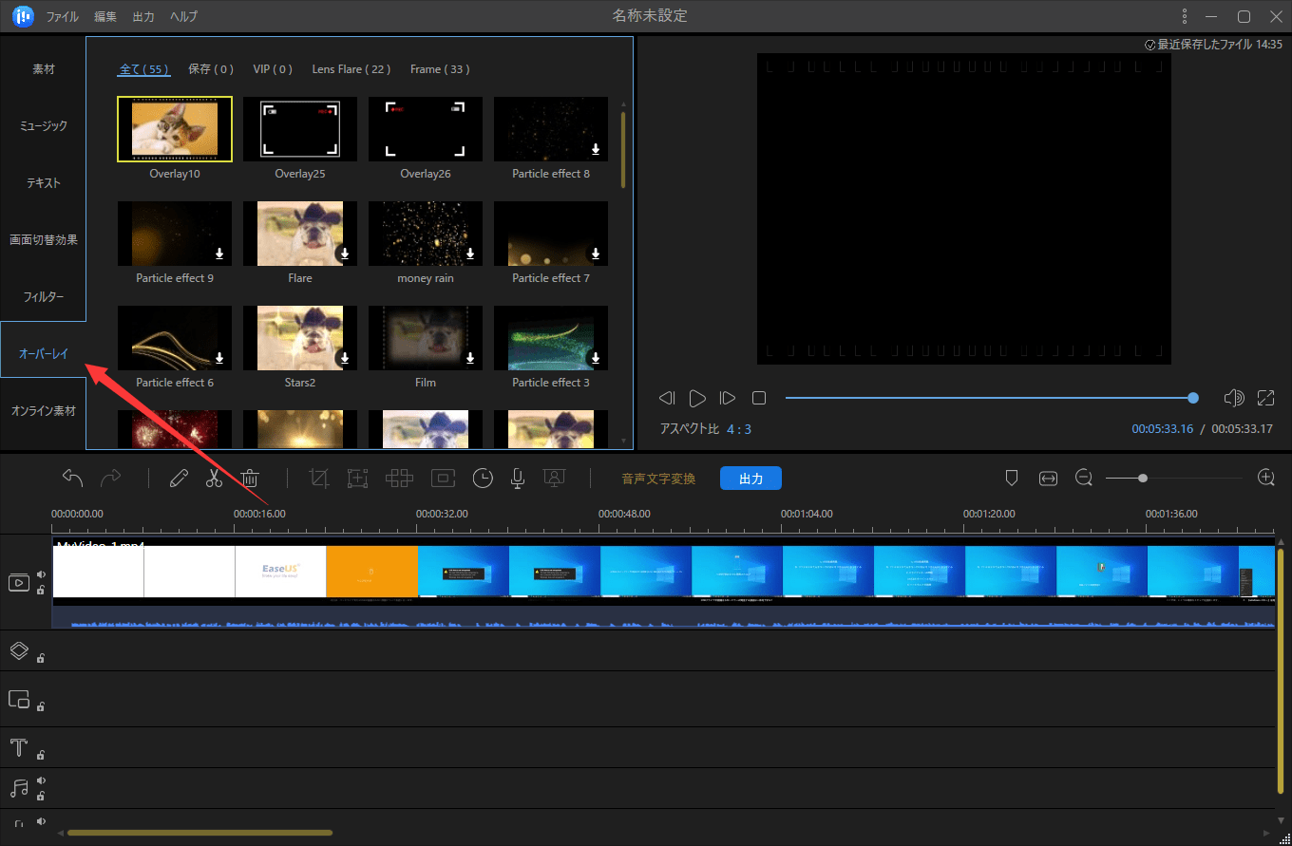Click the undo arrow

coord(72,479)
